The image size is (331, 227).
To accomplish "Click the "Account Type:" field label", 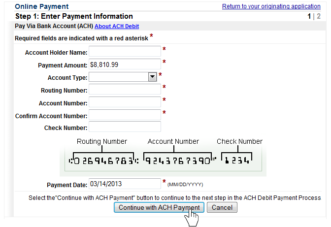I will coord(67,78).
